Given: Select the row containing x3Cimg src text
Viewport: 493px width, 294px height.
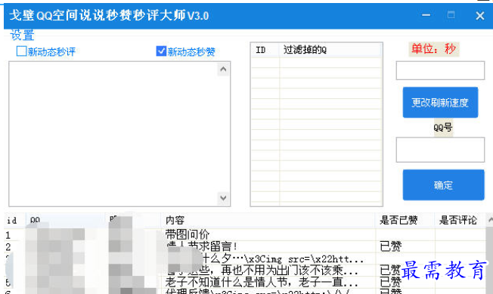Looking at the screenshot, I should [245, 258].
